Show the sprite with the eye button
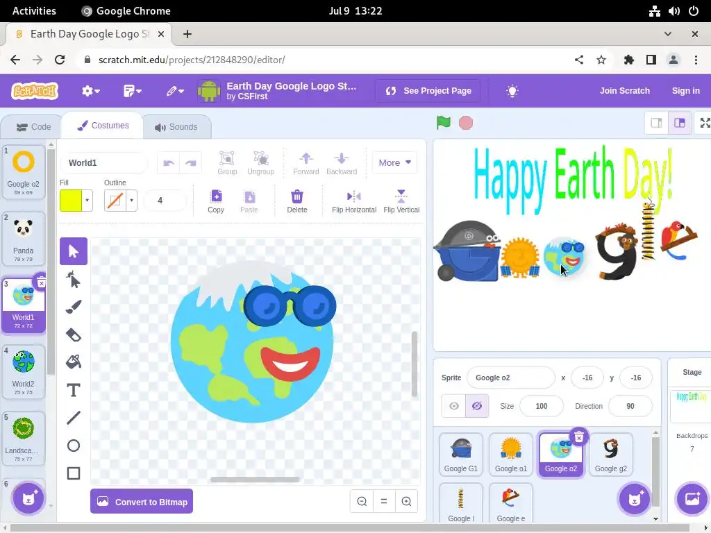Image resolution: width=711 pixels, height=533 pixels. coord(454,405)
